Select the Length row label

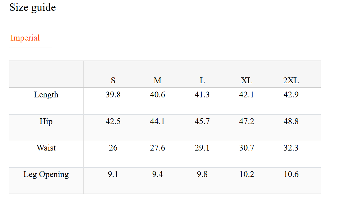pos(46,95)
